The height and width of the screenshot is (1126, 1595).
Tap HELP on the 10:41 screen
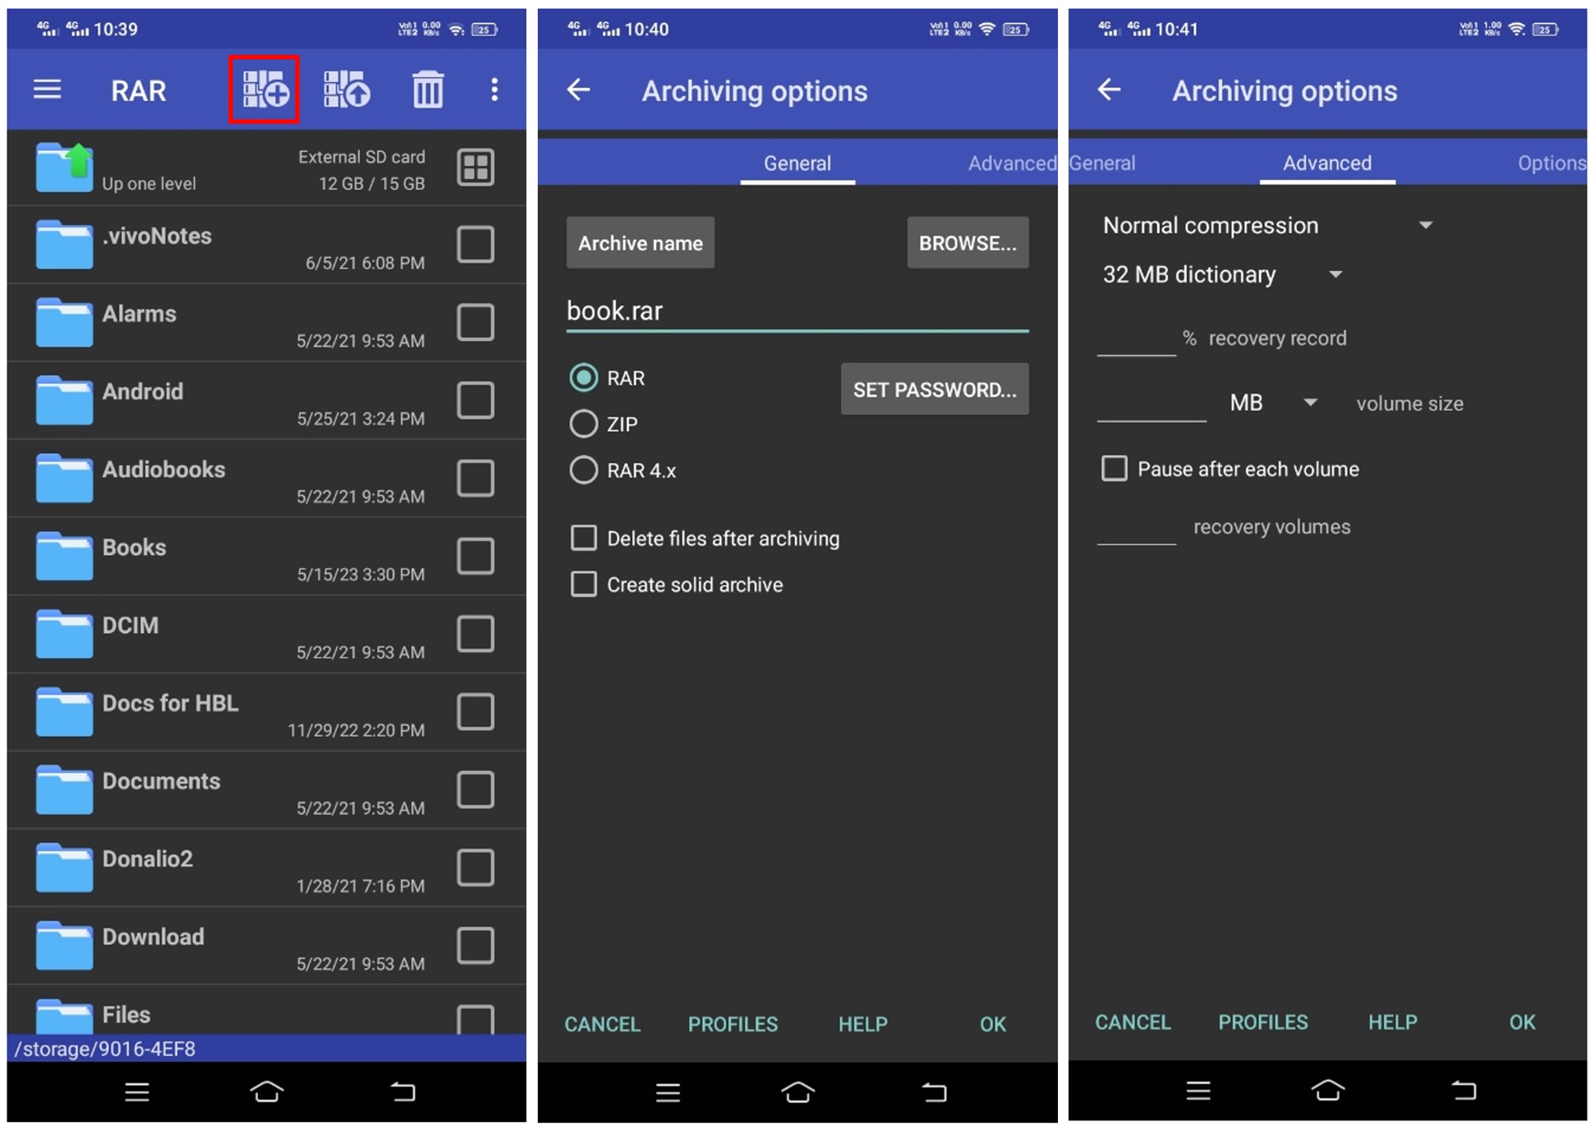pyautogui.click(x=1392, y=1022)
